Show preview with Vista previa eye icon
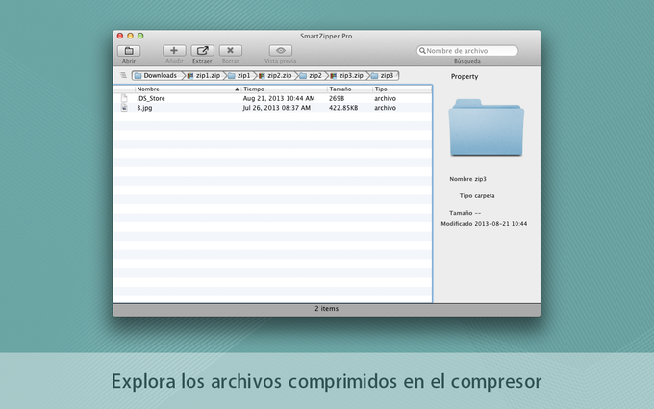 point(281,51)
